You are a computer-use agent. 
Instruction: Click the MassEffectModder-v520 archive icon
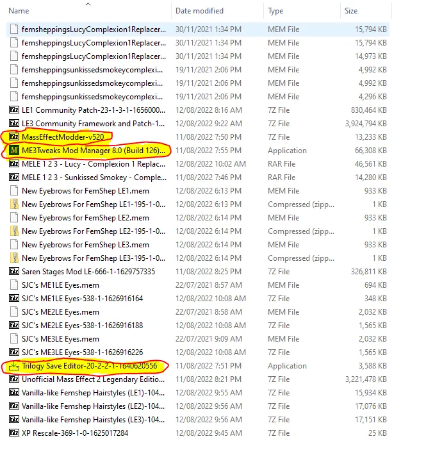(14, 137)
